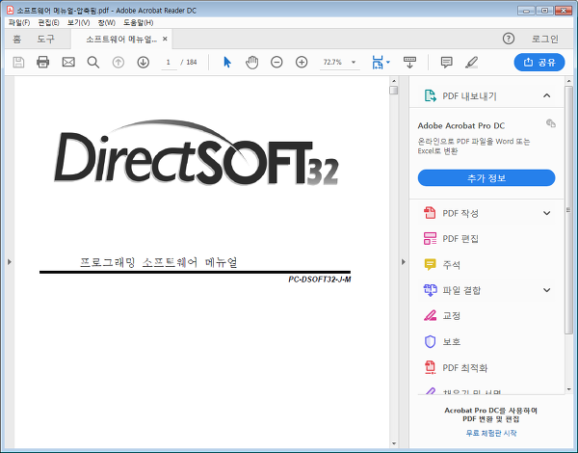Zoom out with minus circle icon
The height and width of the screenshot is (453, 578).
(276, 62)
